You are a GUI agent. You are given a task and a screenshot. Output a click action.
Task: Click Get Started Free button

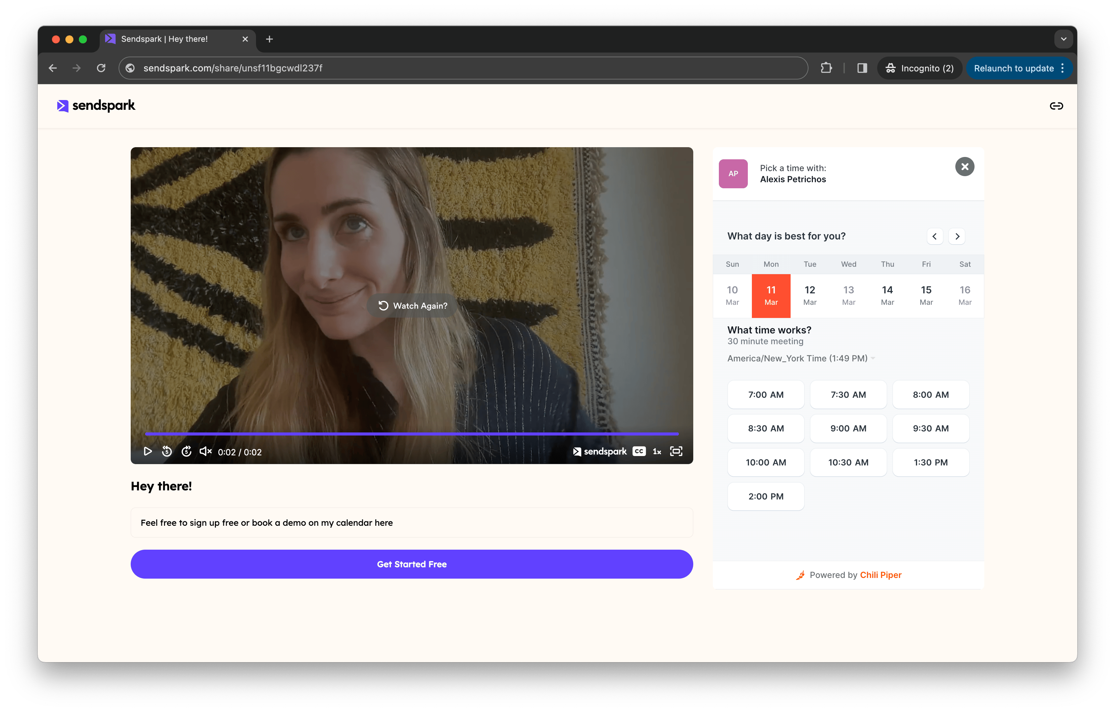tap(412, 564)
